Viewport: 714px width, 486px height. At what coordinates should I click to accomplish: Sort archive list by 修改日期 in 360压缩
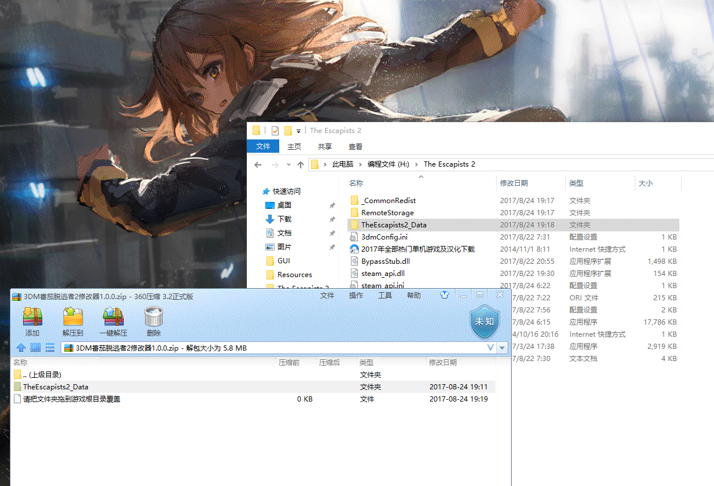coord(443,362)
